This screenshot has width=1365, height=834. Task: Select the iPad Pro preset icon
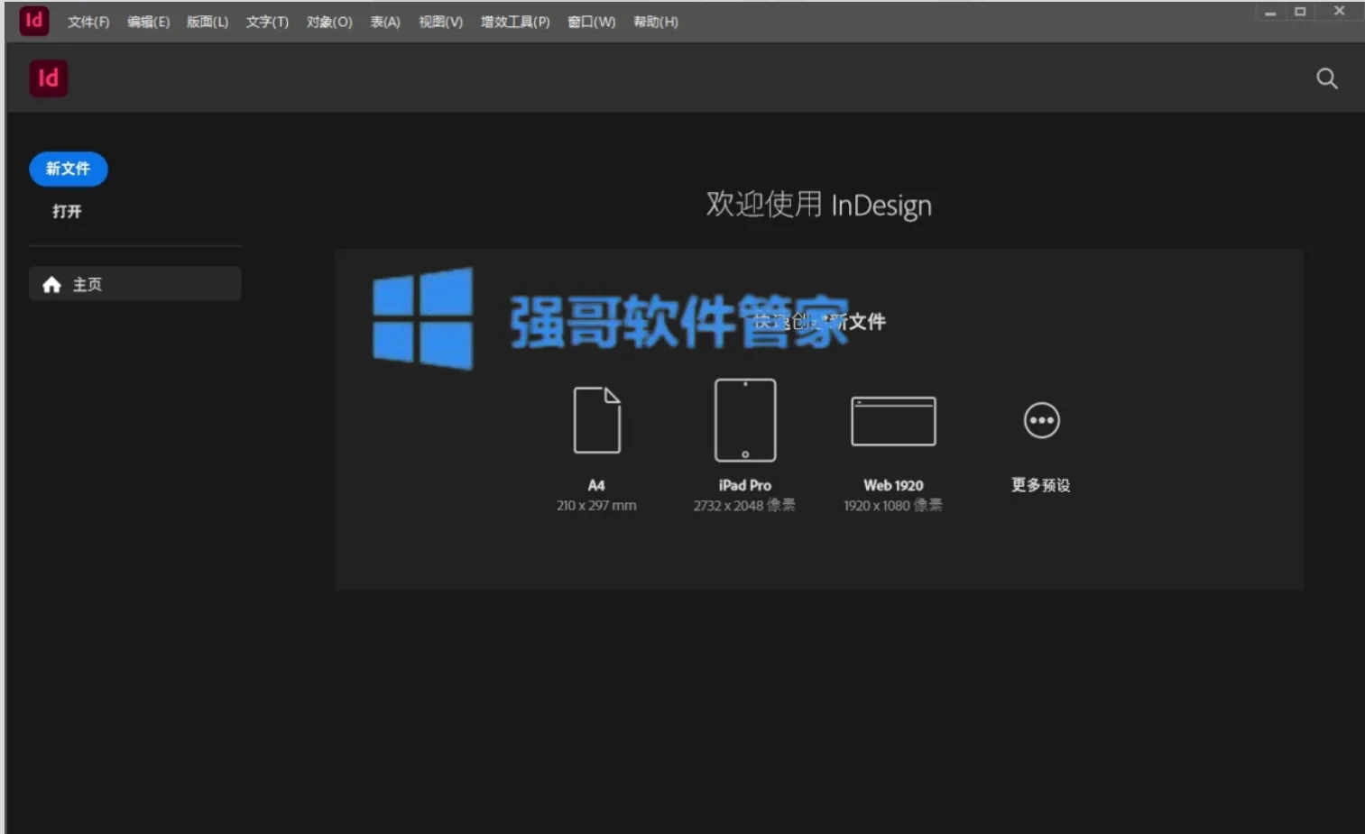[x=745, y=420]
